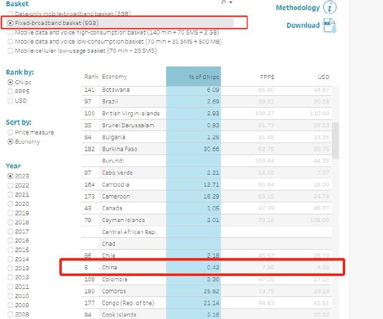The image size is (383, 319).
Task: Pick year 2018
Action: click(18, 222)
